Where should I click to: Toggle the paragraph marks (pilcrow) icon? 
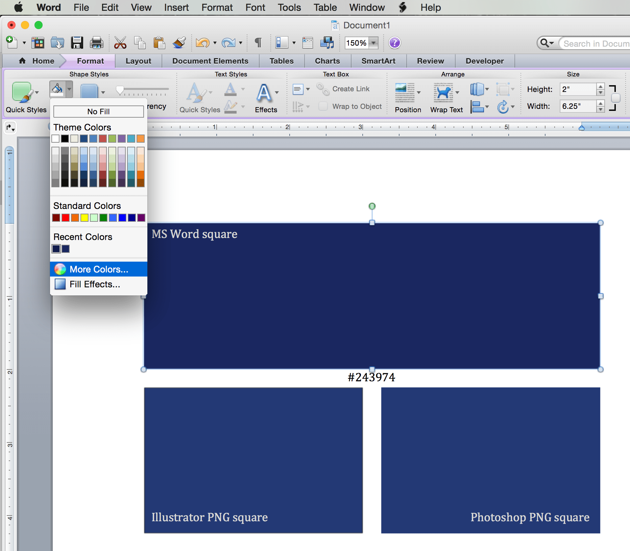258,43
